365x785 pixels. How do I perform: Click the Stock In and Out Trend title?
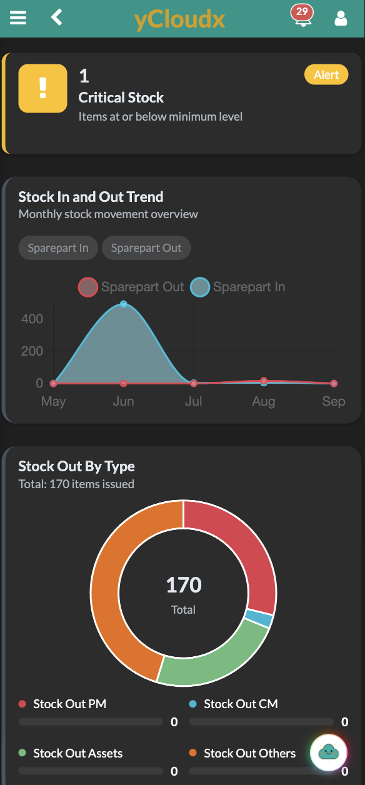coord(91,197)
